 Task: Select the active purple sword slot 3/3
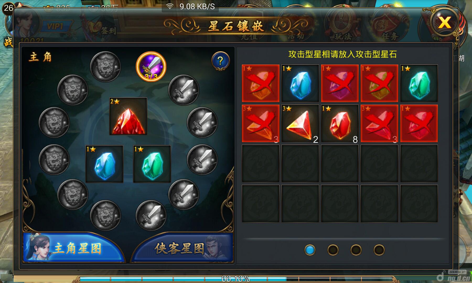point(151,67)
